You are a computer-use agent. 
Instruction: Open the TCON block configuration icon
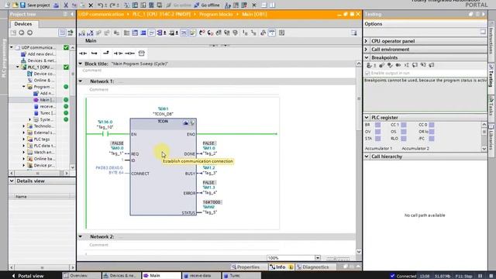tap(186, 122)
